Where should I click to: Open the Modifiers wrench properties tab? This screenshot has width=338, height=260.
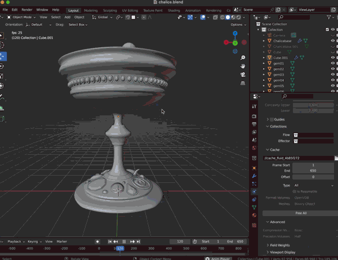click(255, 176)
